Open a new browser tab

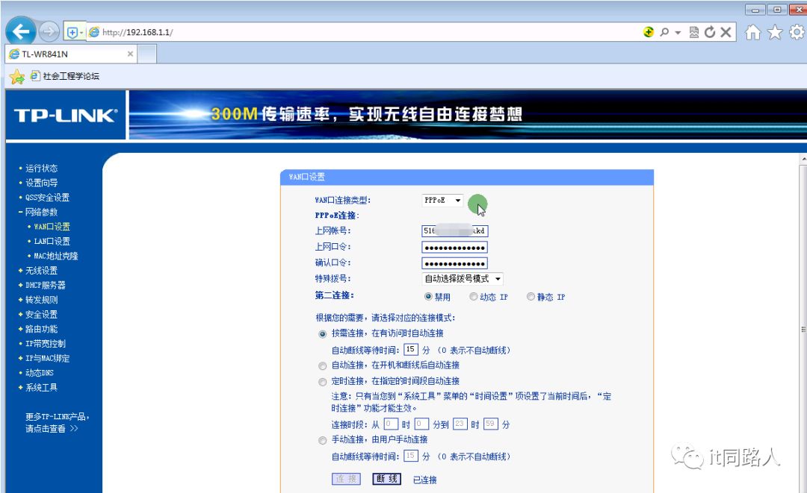coord(146,54)
